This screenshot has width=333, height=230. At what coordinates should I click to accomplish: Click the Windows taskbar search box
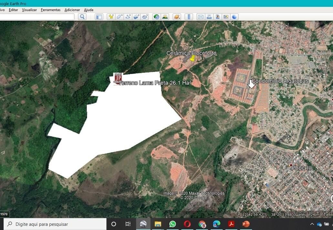(55, 224)
